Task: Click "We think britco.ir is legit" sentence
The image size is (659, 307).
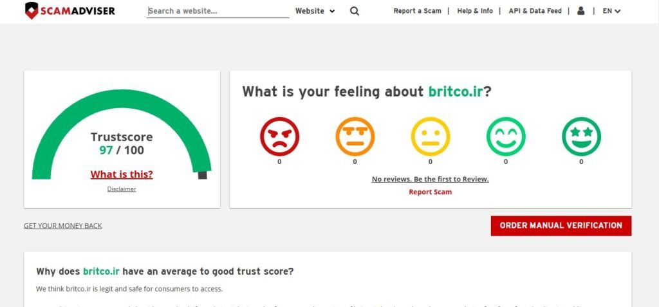Action: 129,290
